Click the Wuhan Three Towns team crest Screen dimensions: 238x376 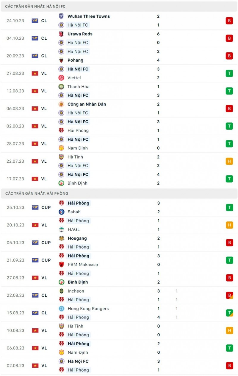(x=61, y=16)
